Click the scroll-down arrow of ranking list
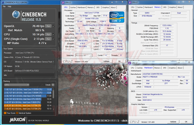This screenshot has width=194, height=125. (53, 109)
